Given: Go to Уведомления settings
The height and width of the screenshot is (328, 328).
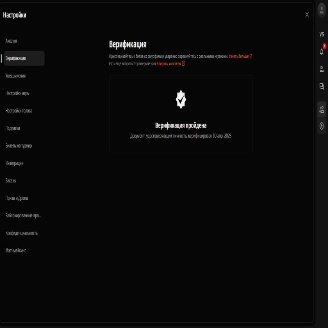Looking at the screenshot, I should tap(16, 76).
